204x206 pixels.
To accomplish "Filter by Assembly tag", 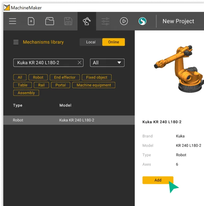I will click(x=26, y=93).
